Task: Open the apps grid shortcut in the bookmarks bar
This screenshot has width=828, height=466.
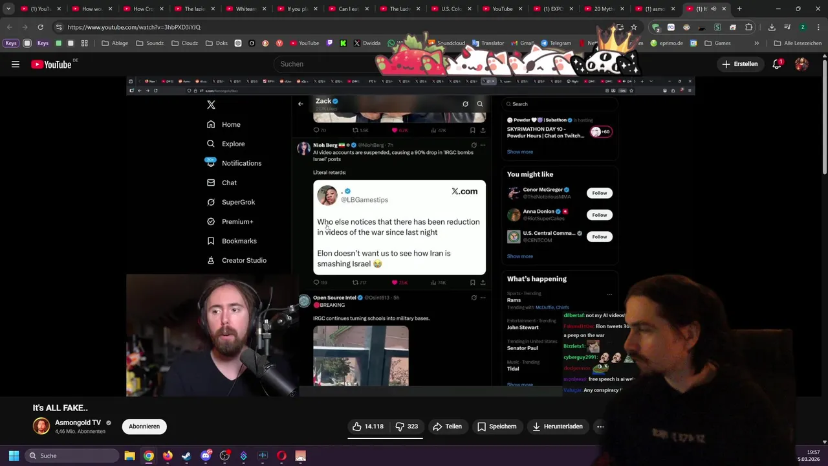Action: click(84, 43)
